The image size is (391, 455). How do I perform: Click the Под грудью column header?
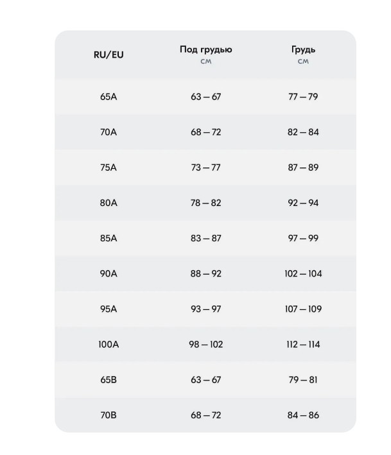[x=205, y=50]
